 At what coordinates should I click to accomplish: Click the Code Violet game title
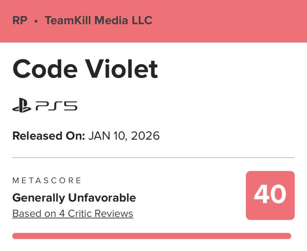click(85, 69)
